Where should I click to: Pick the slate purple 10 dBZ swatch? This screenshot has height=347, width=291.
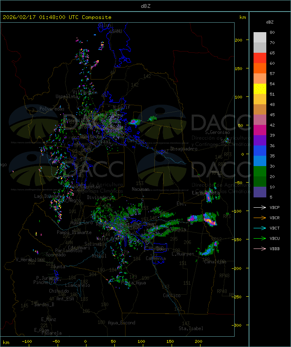point(260,192)
